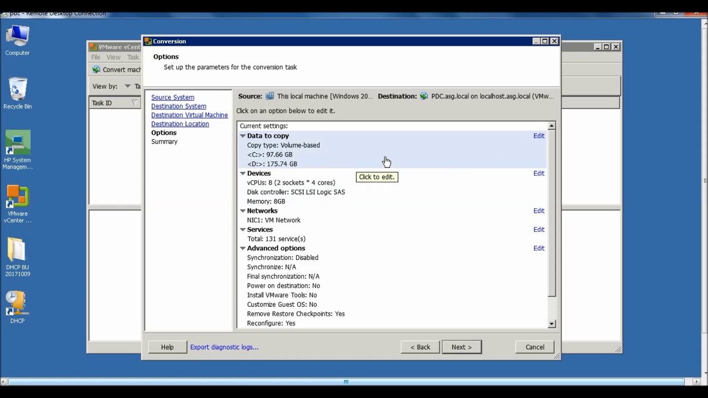Click the settings list scroll down arrow

point(551,324)
